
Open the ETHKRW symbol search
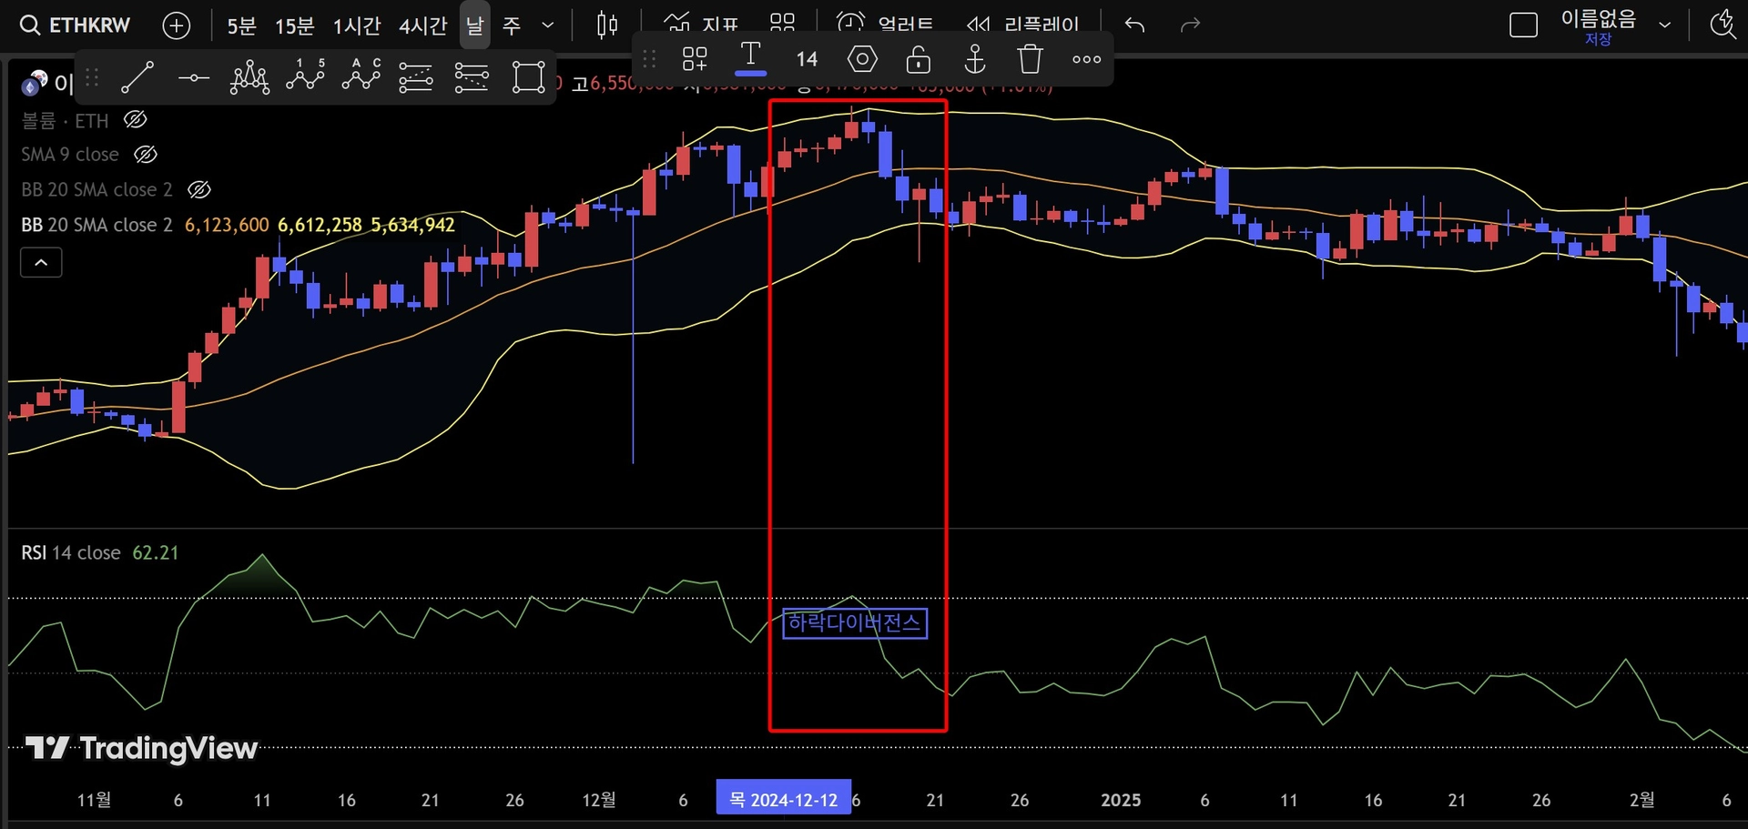(x=76, y=25)
